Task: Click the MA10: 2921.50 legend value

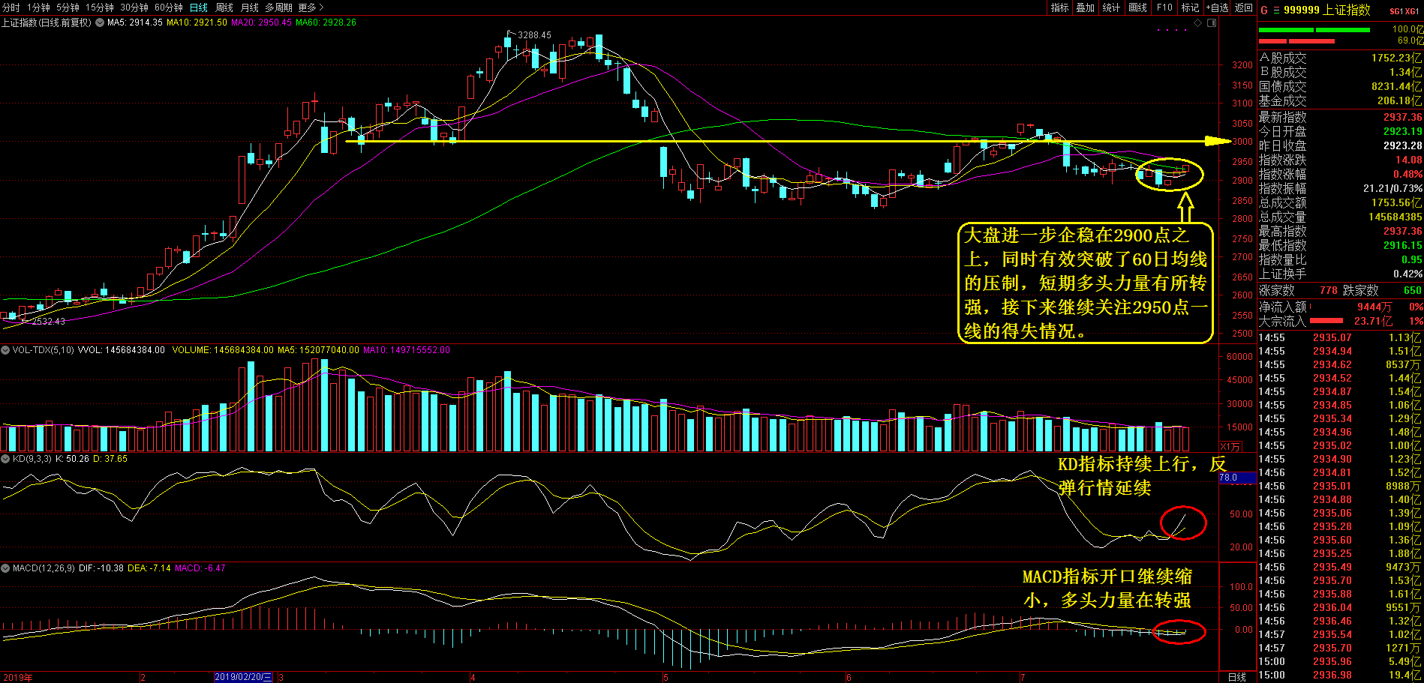Action: (x=197, y=22)
